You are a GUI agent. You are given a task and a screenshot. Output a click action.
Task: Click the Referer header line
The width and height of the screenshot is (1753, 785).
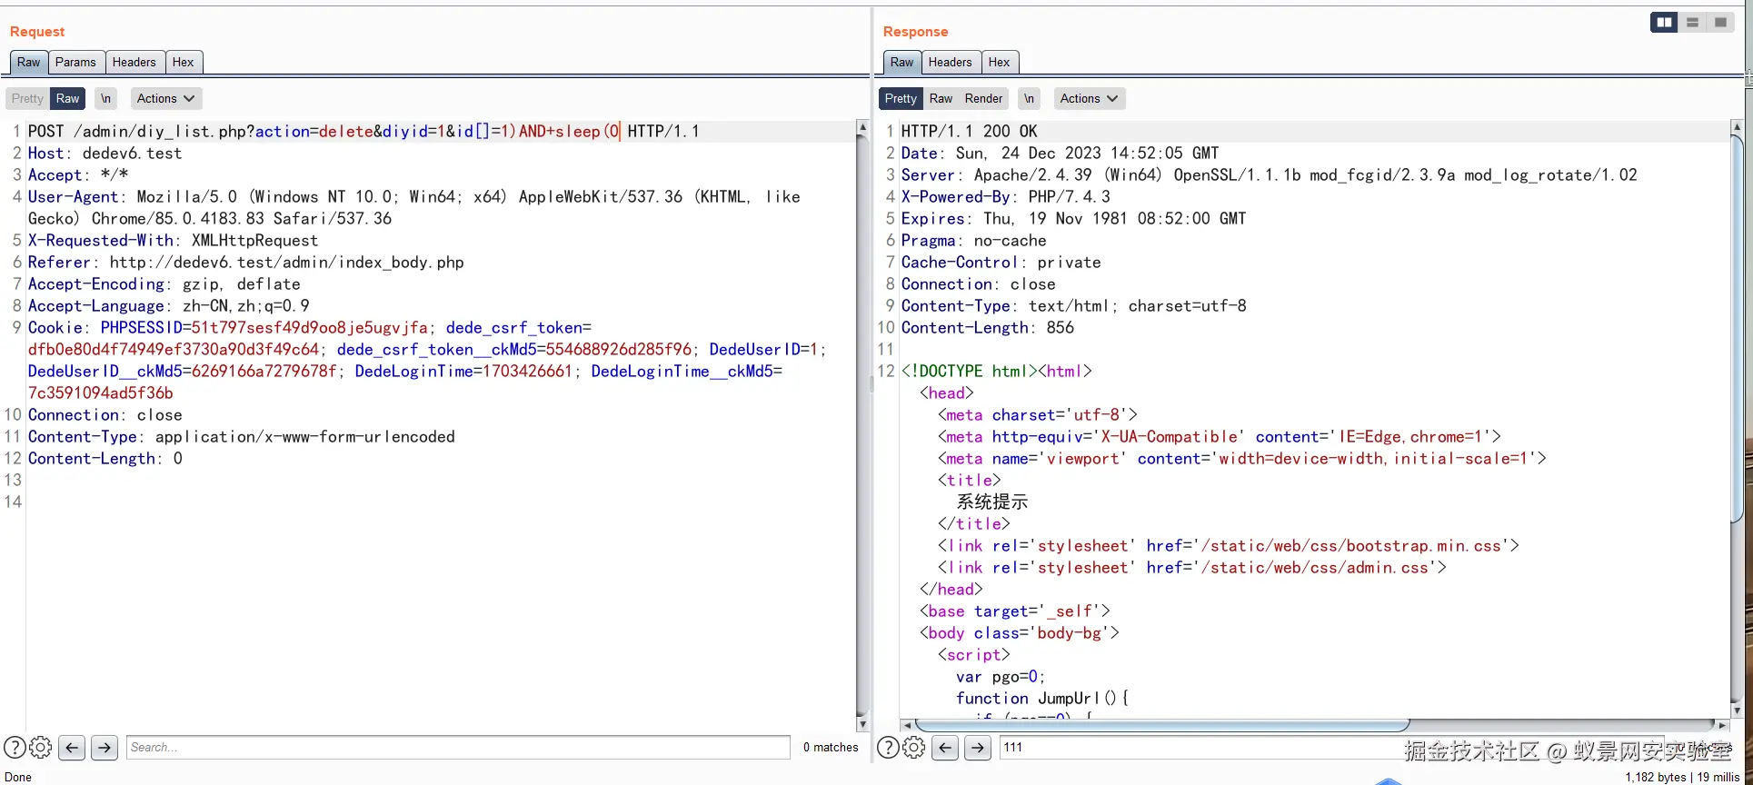point(245,263)
